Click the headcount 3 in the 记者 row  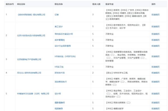[x=93, y=15]
